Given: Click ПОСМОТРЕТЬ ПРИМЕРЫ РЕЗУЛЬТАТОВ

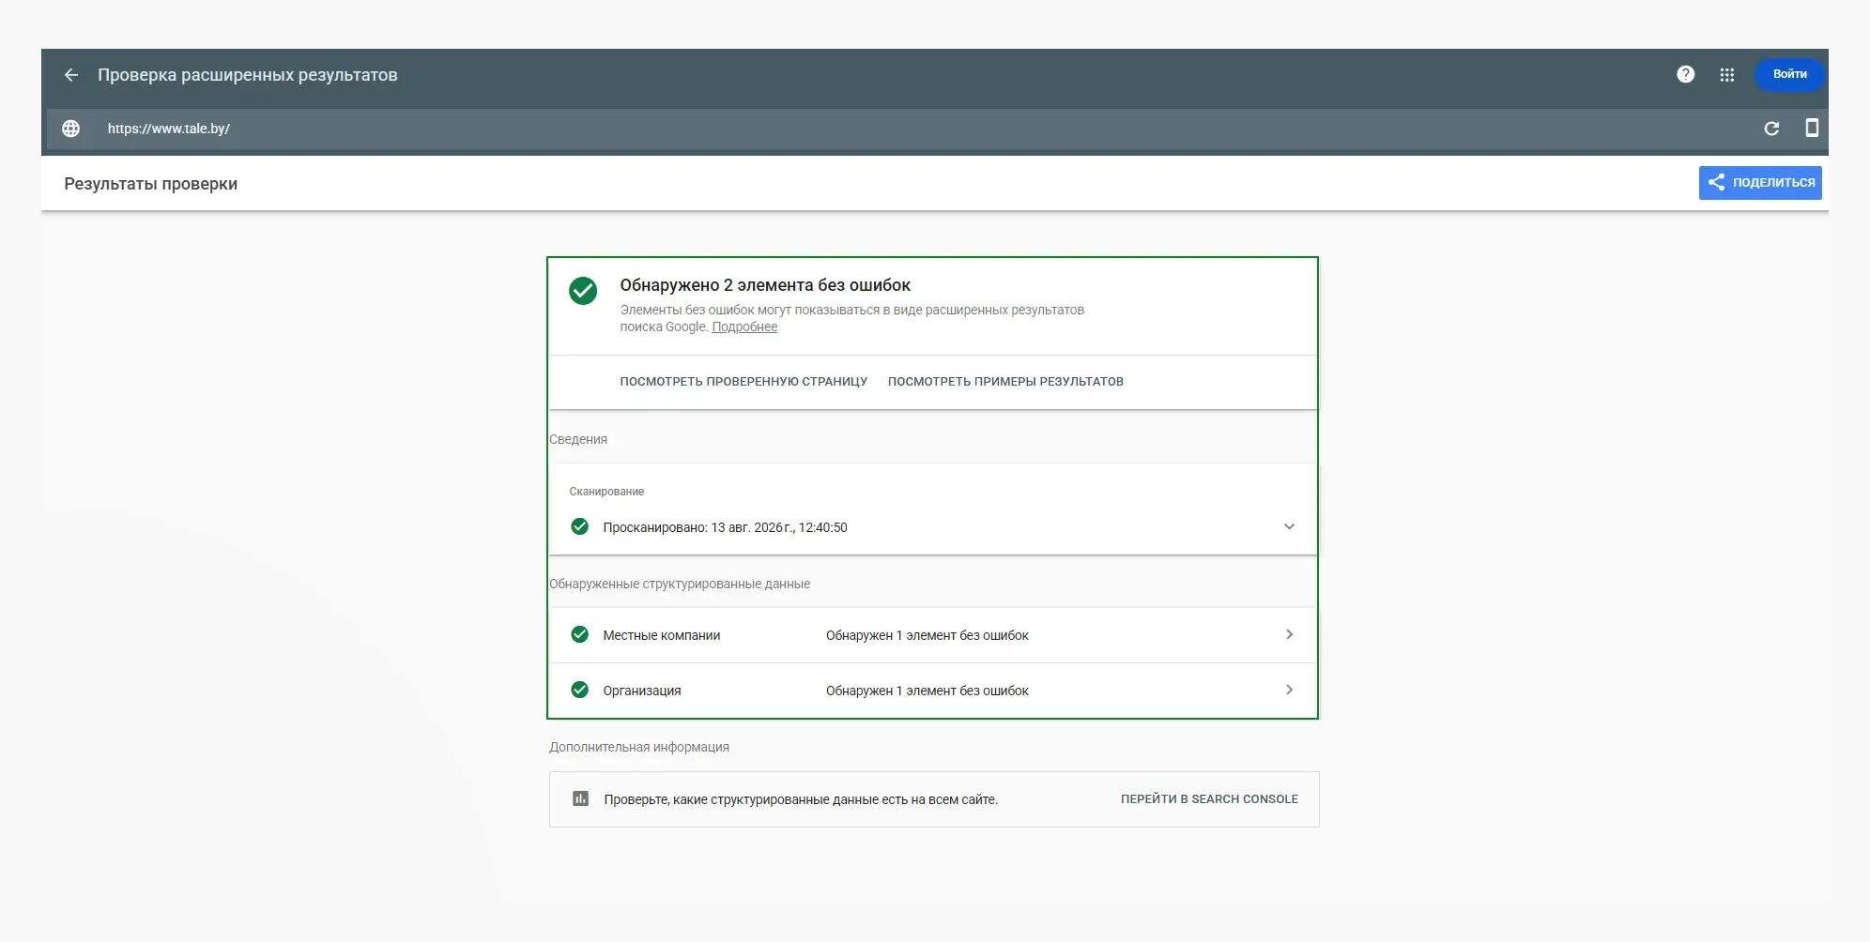Looking at the screenshot, I should (1005, 382).
